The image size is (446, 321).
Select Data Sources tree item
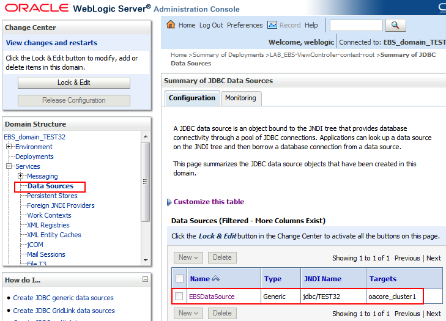(x=50, y=186)
